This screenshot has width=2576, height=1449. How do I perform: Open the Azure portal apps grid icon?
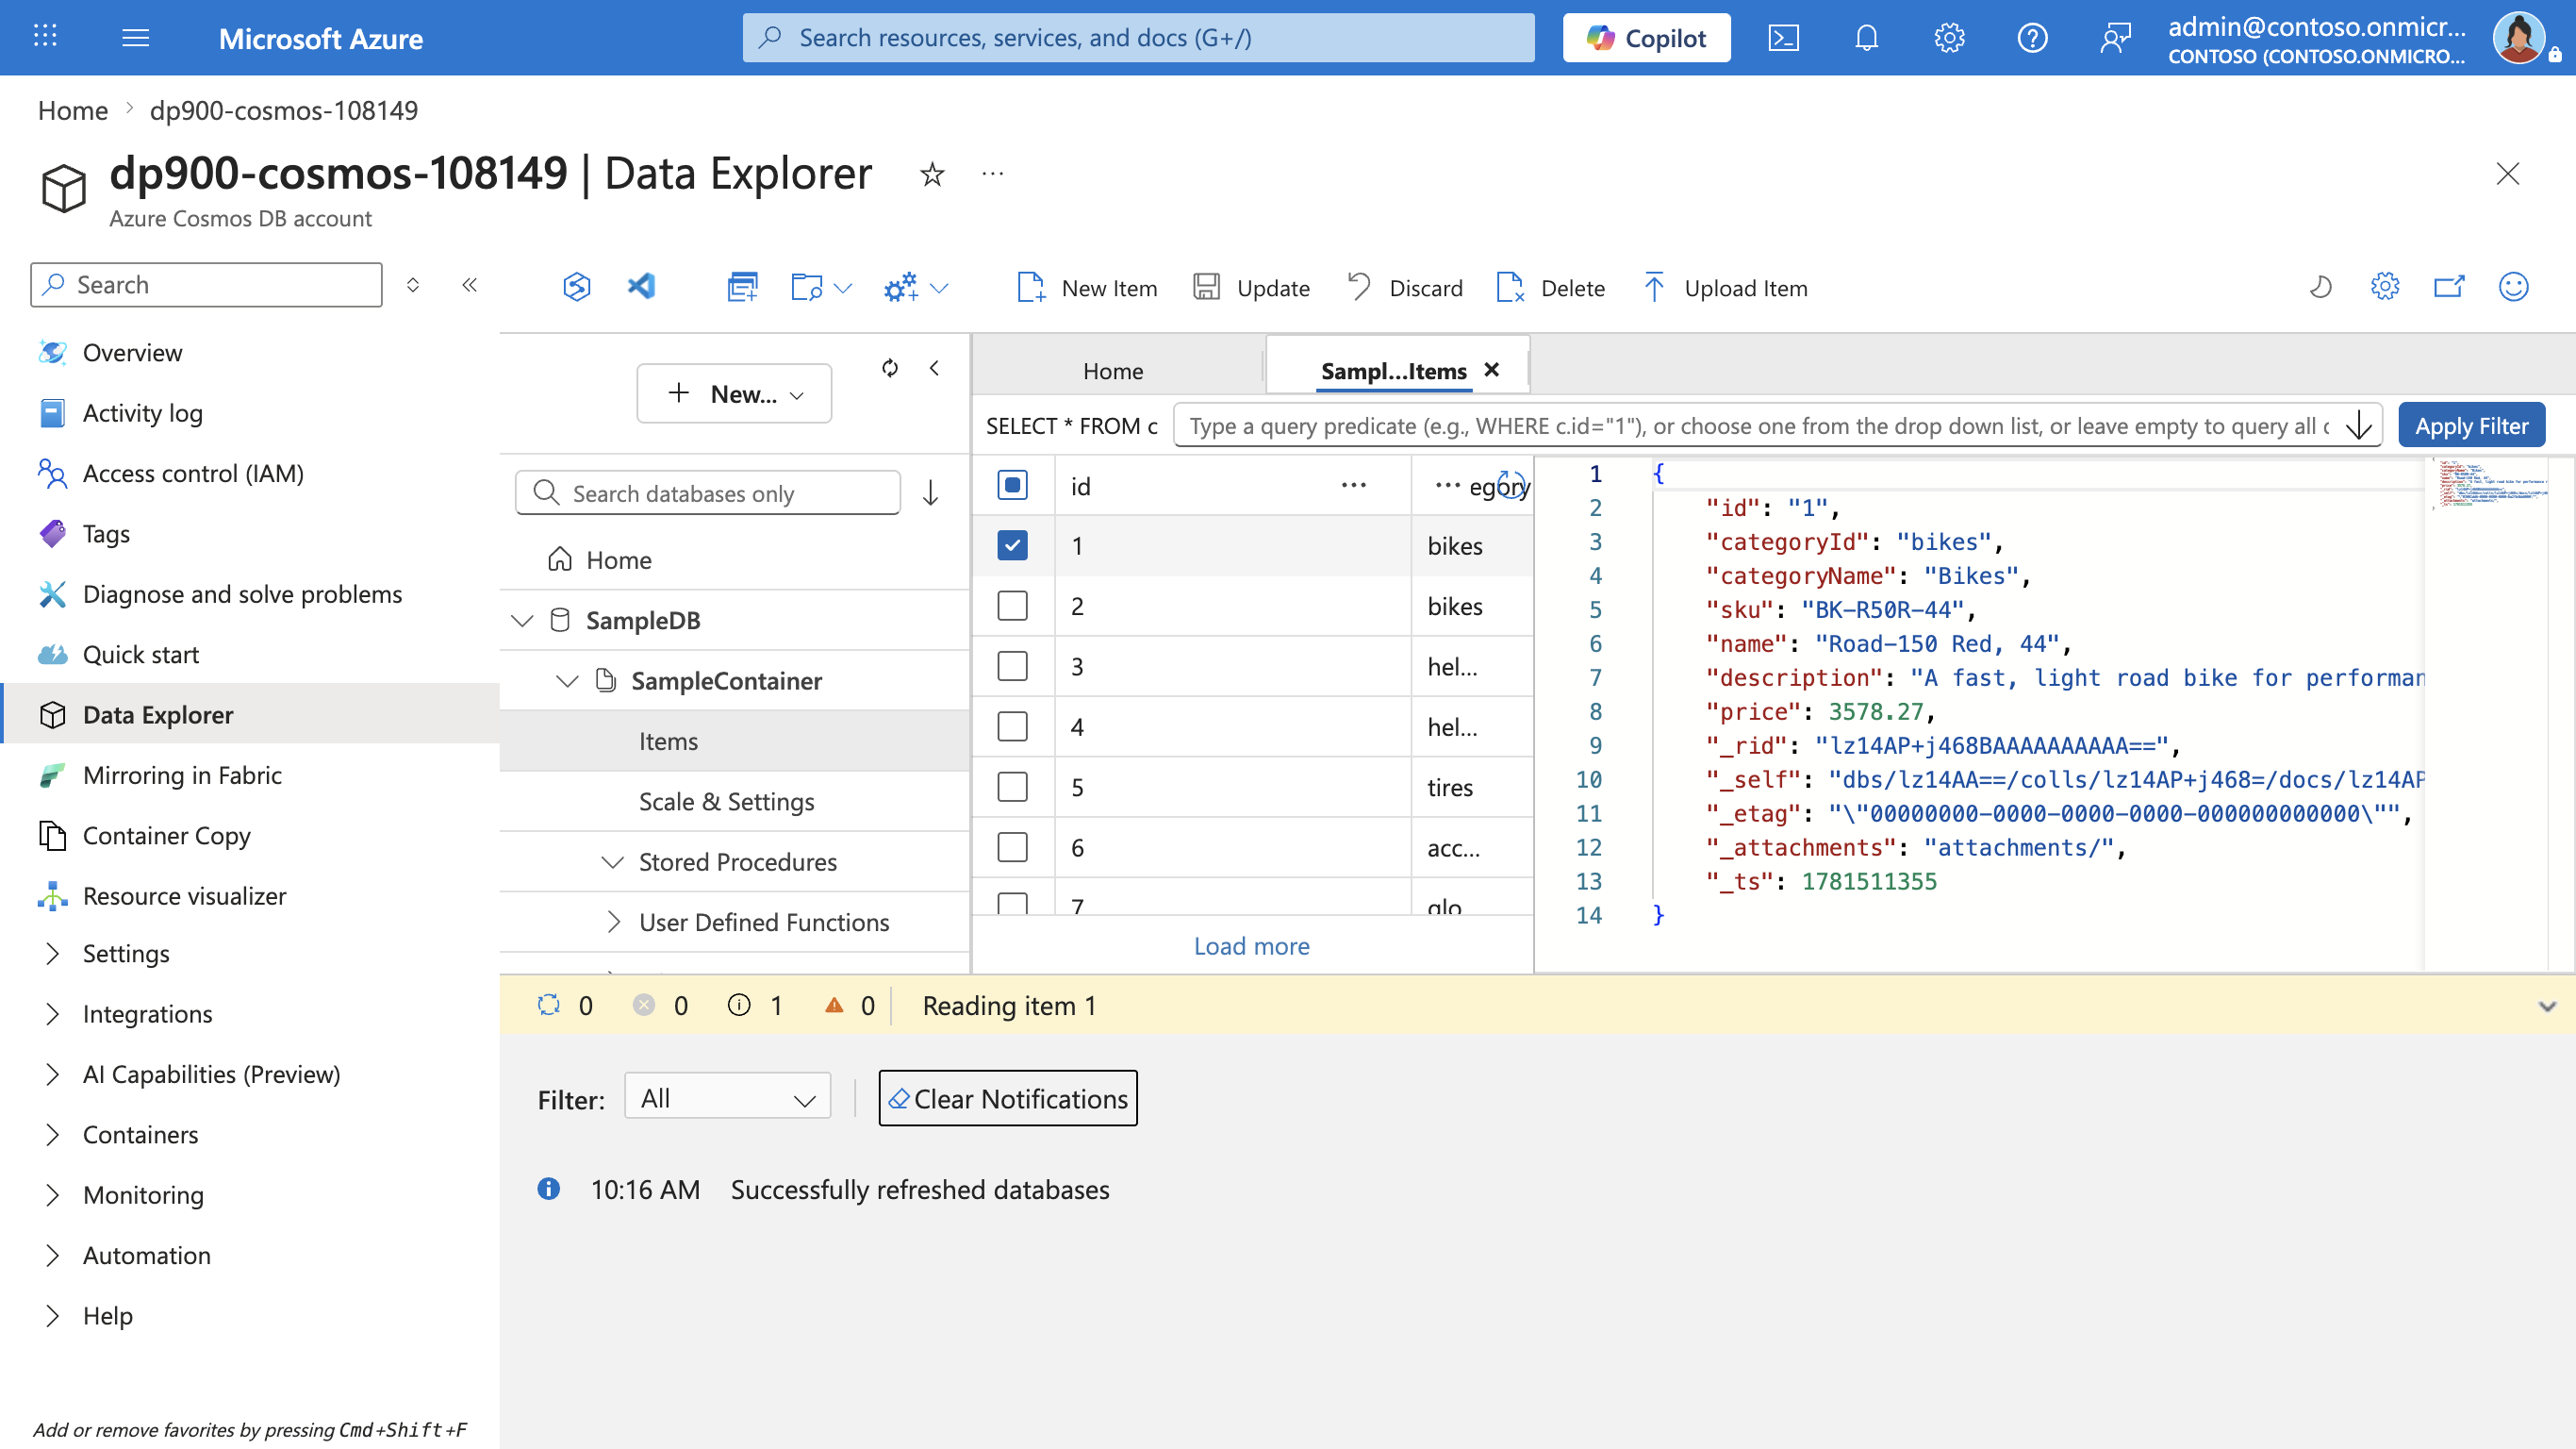pos(45,37)
